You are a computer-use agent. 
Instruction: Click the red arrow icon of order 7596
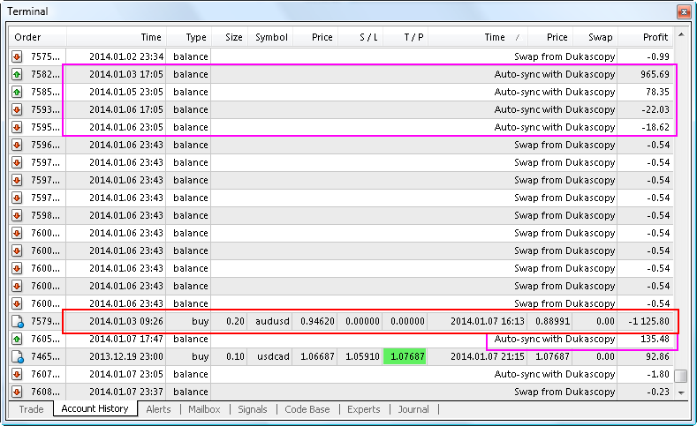pos(17,146)
